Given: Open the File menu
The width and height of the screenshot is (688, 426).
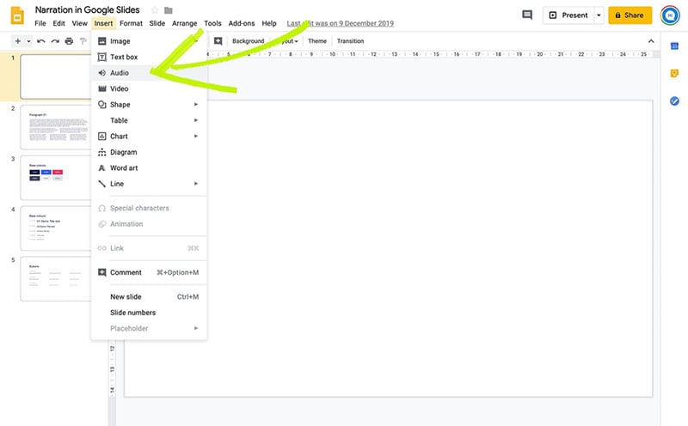Looking at the screenshot, I should [x=40, y=23].
